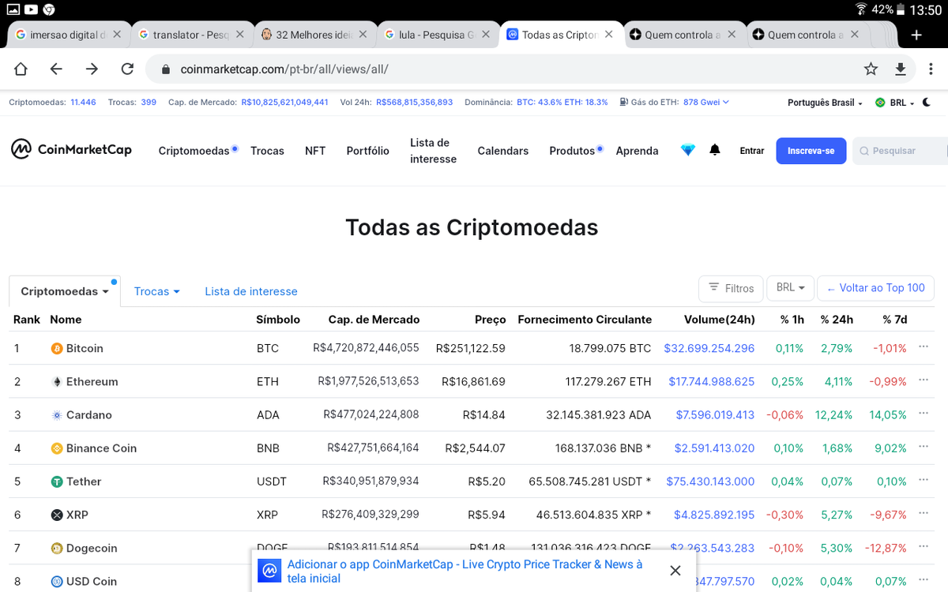Image resolution: width=948 pixels, height=592 pixels.
Task: Open the Trocas nav menu
Action: 267,151
